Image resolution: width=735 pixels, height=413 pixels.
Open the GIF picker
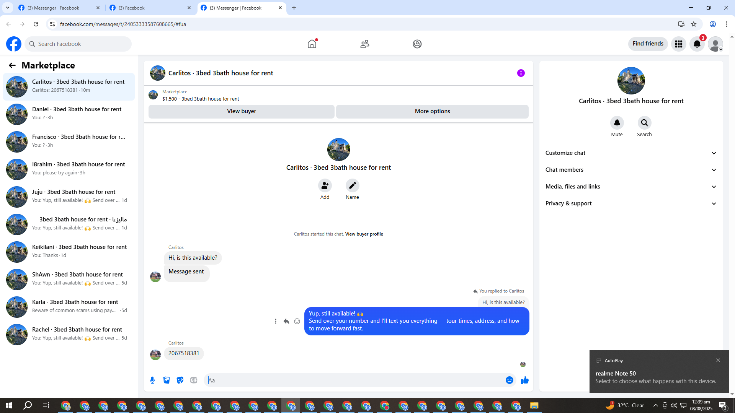point(194,380)
